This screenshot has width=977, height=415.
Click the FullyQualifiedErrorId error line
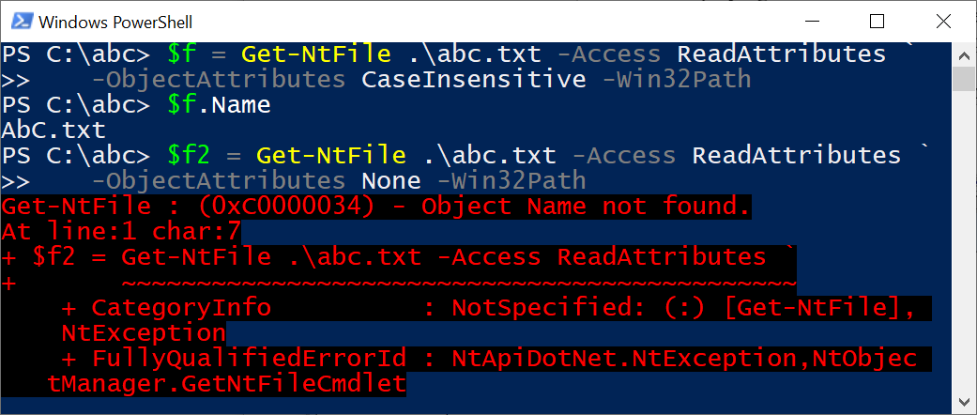tap(488, 359)
